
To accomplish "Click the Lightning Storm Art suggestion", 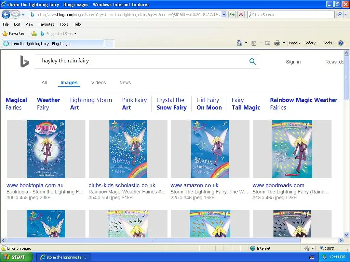I will coord(91,104).
